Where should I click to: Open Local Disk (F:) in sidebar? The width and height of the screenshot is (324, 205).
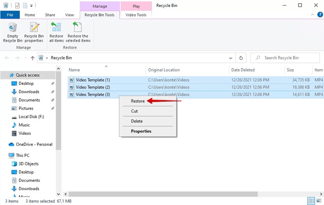[31, 117]
